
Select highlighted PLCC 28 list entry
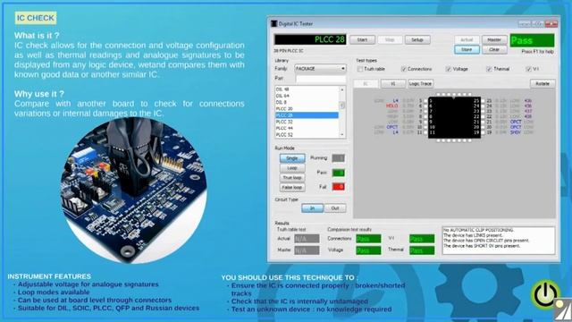tap(307, 115)
